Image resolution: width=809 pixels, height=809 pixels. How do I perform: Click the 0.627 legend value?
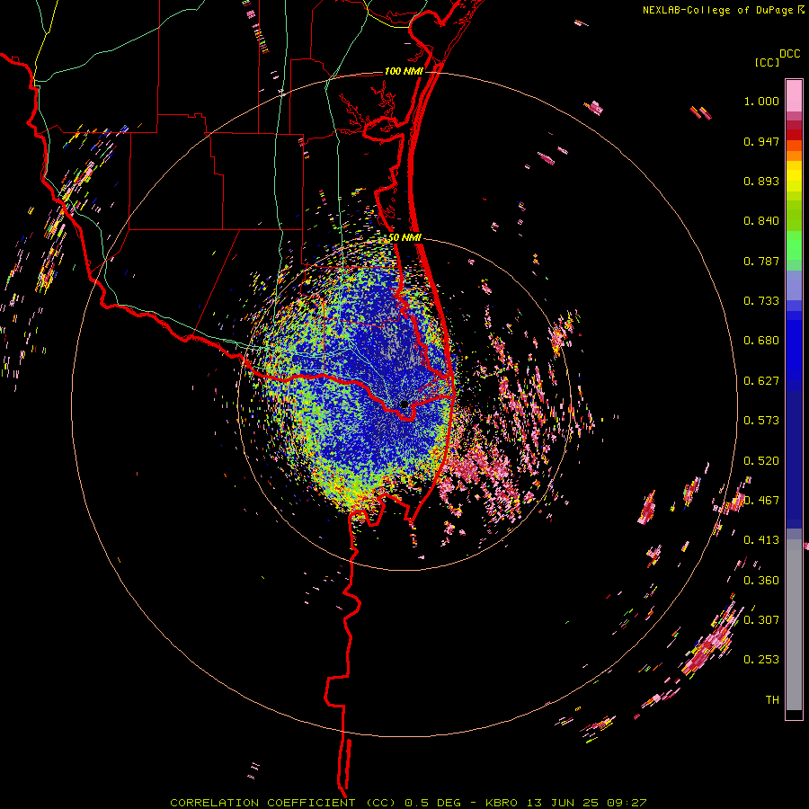click(x=761, y=381)
